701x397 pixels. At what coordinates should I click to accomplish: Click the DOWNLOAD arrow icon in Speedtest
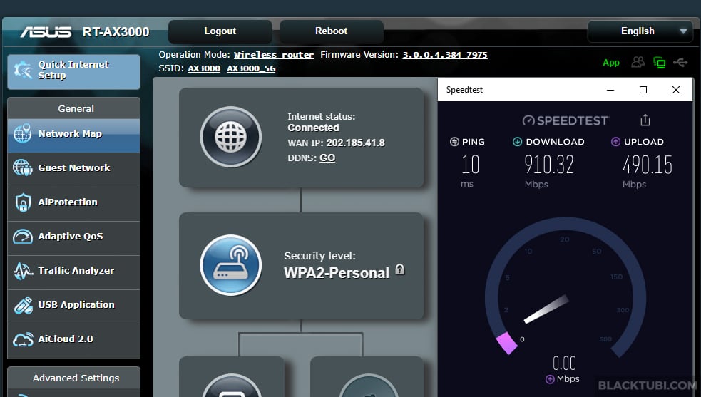pyautogui.click(x=517, y=142)
